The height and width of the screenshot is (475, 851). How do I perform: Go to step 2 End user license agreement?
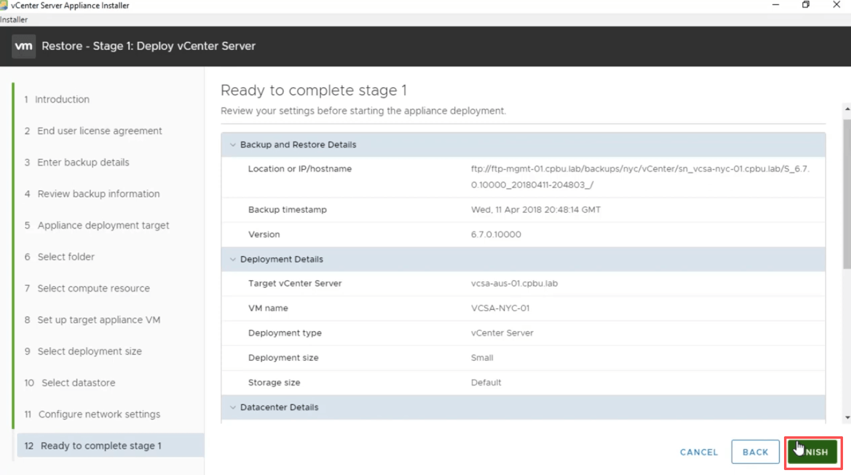click(93, 131)
